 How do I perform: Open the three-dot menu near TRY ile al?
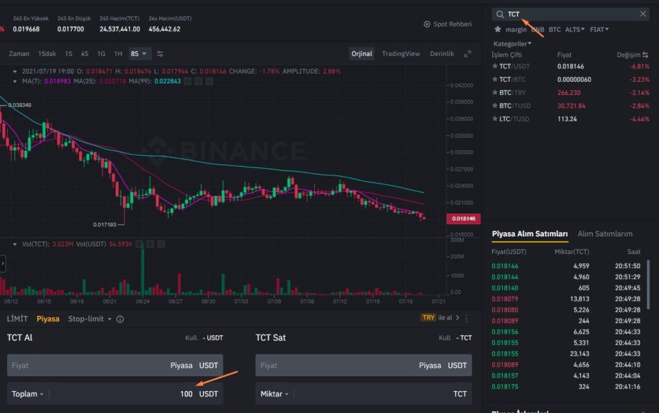[467, 318]
